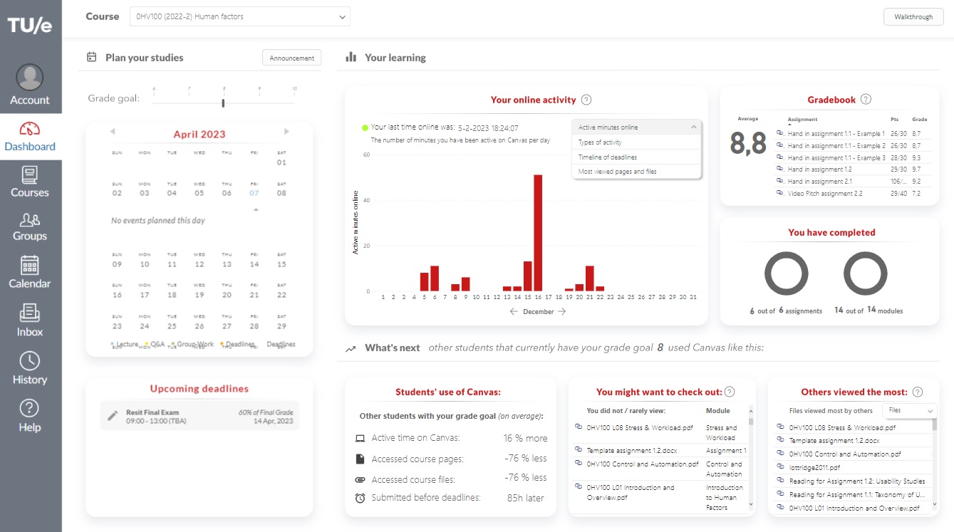Viewport: 954px width, 532px height.
Task: Adjust the Grade goal slider handle
Action: click(x=223, y=103)
